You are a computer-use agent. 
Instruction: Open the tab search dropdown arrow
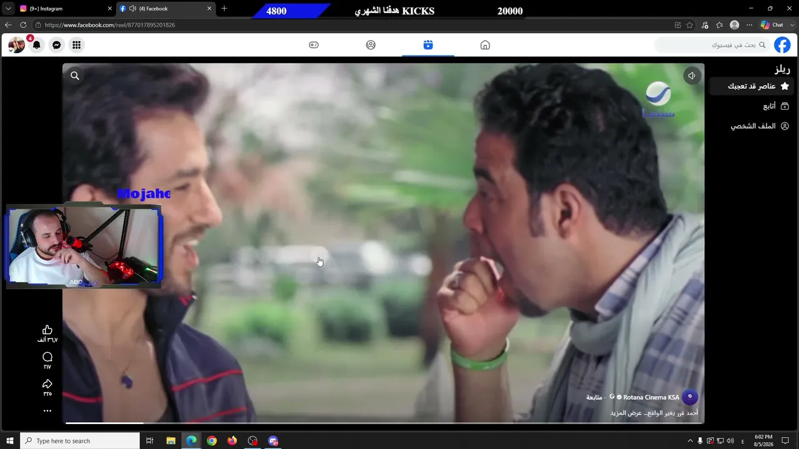point(8,9)
